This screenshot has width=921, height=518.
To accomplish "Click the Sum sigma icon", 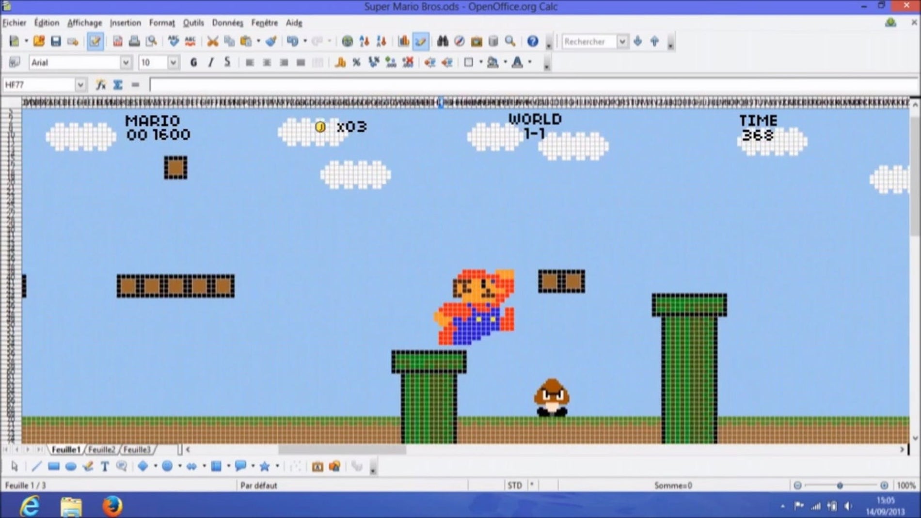I will [118, 85].
